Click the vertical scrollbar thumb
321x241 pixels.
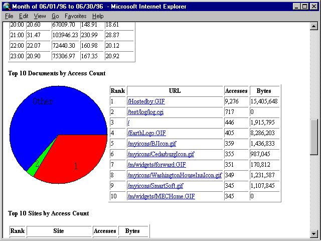tap(314, 137)
